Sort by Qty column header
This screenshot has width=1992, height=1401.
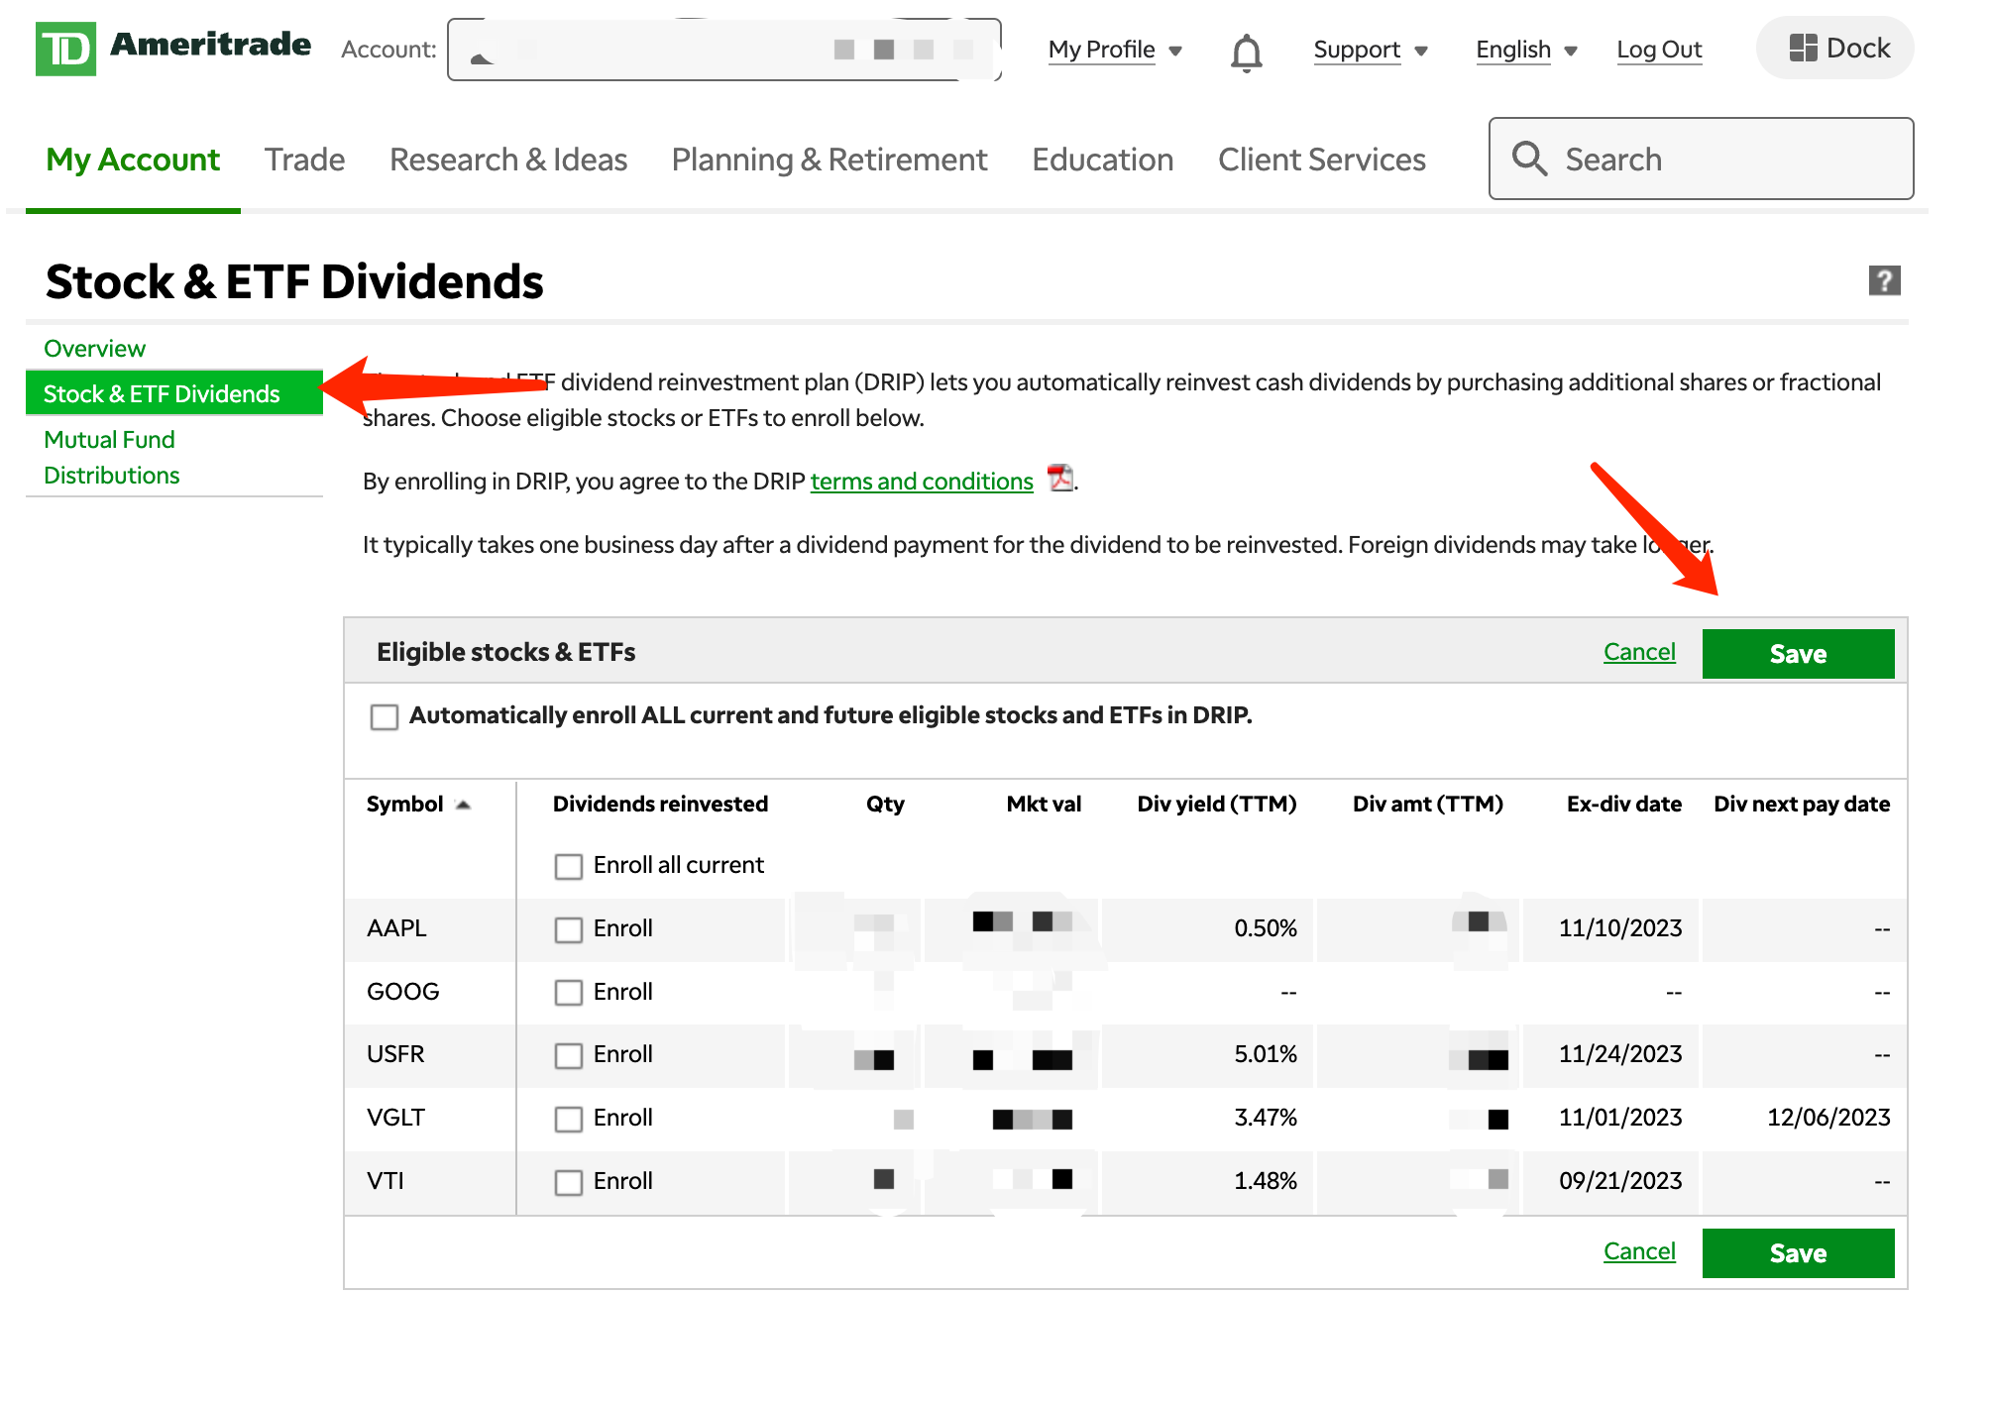885,805
